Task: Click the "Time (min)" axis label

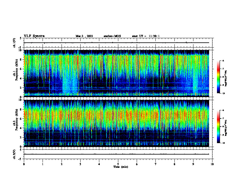Action: (121, 167)
